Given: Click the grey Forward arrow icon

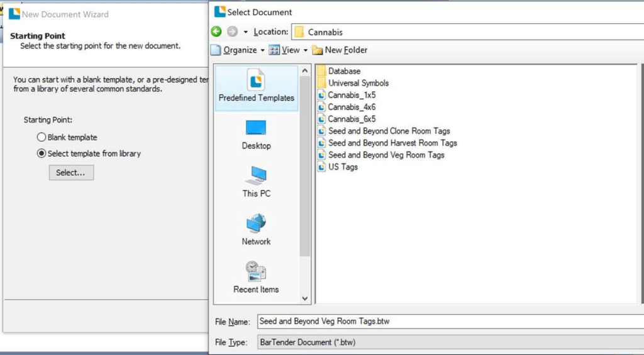Looking at the screenshot, I should pos(233,31).
